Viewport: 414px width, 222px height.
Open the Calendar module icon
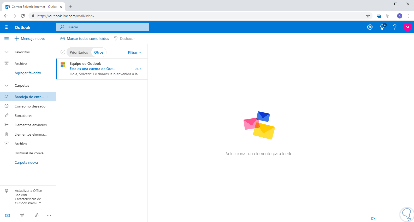coord(22,215)
